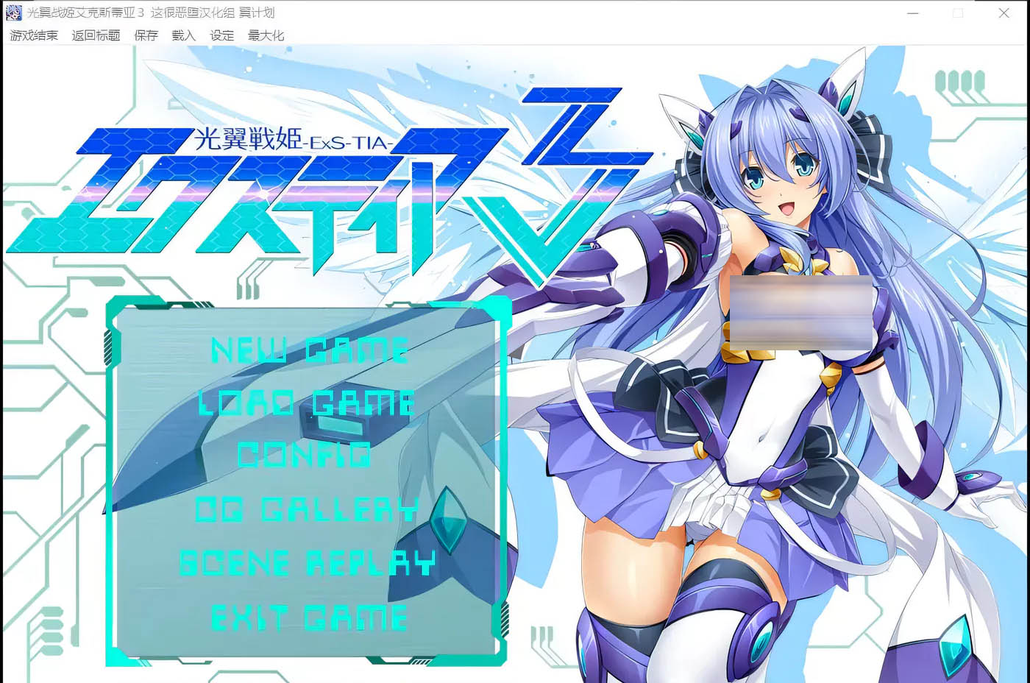1030x683 pixels.
Task: Choose 最大化 in the menu bar
Action: click(266, 35)
